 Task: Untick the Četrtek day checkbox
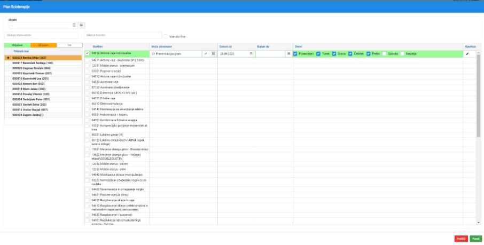(350, 54)
